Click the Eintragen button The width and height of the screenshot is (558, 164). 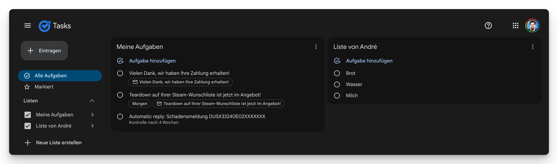[44, 51]
